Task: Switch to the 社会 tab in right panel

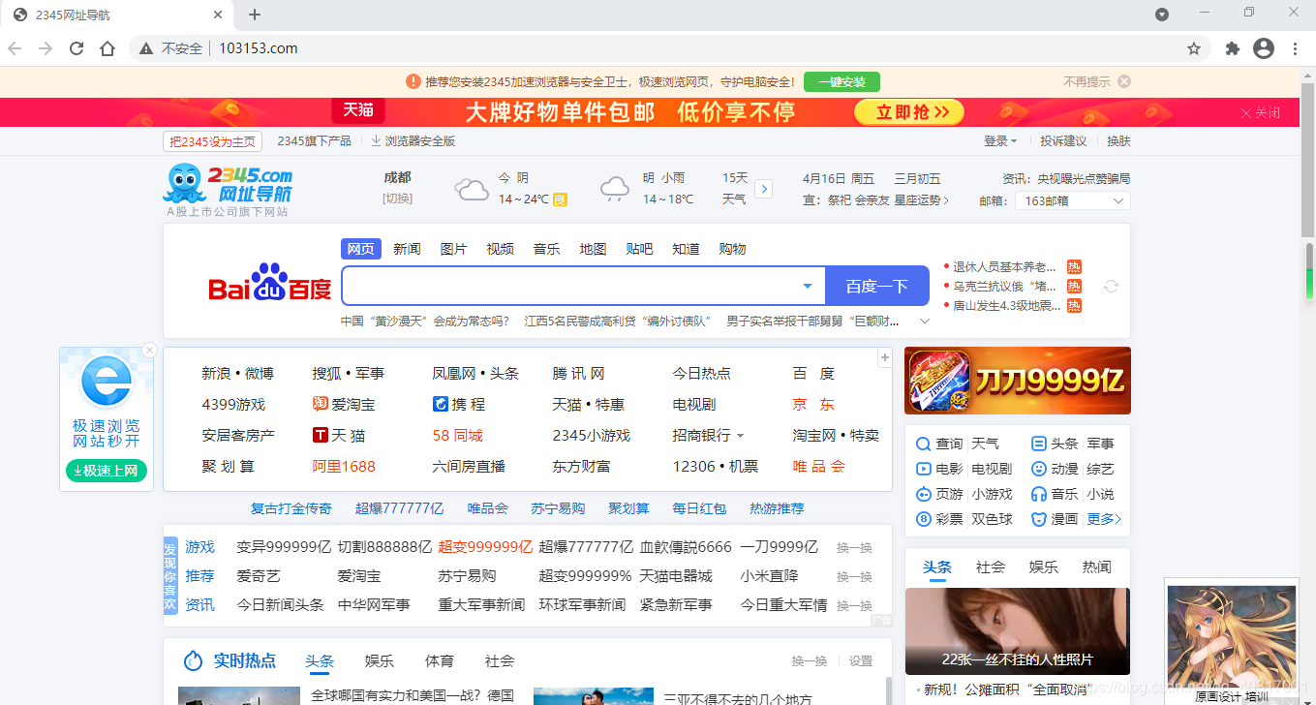Action: click(x=991, y=567)
